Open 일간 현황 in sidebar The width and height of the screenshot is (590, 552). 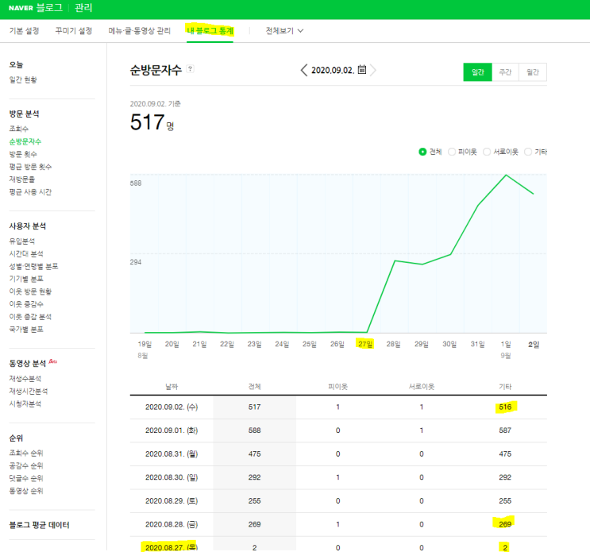(x=23, y=79)
